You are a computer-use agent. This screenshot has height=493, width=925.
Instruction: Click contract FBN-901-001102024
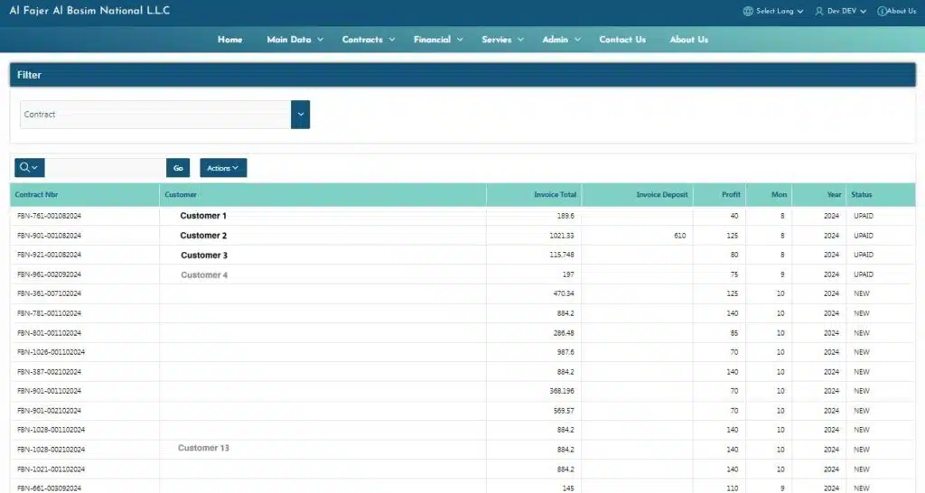click(50, 391)
